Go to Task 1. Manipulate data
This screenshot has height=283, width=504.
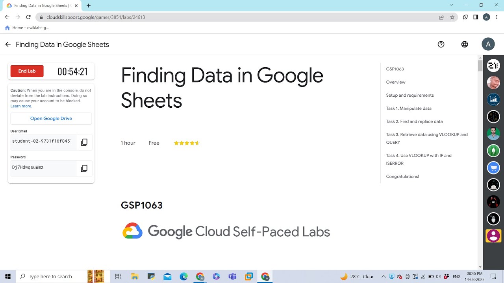[409, 108]
